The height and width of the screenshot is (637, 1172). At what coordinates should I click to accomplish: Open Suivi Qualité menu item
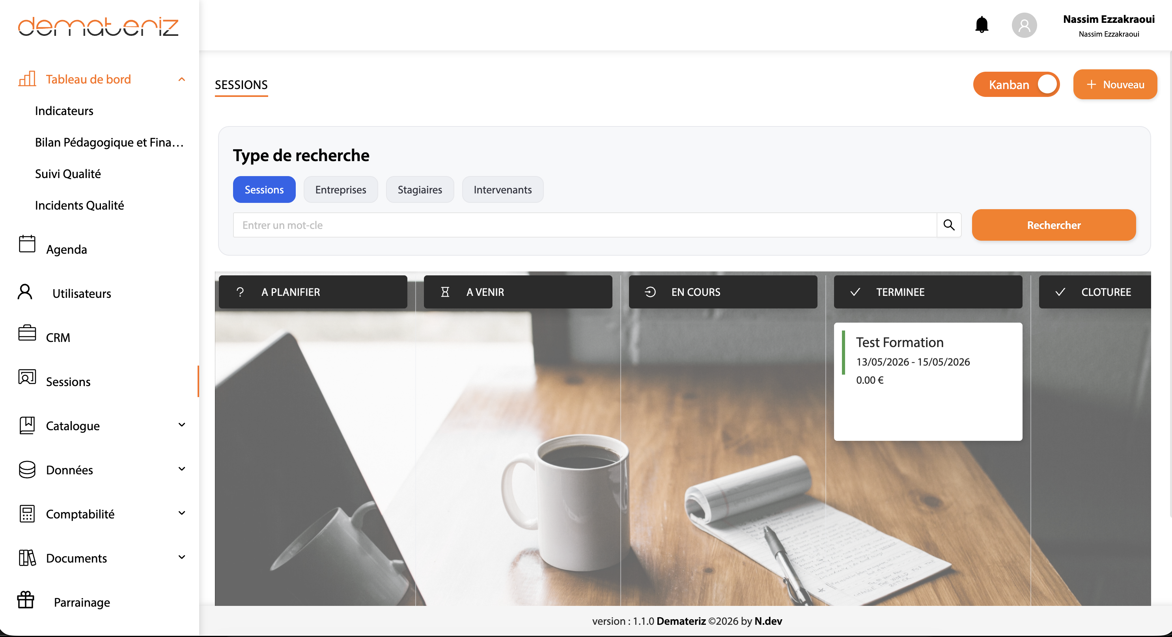(x=68, y=174)
